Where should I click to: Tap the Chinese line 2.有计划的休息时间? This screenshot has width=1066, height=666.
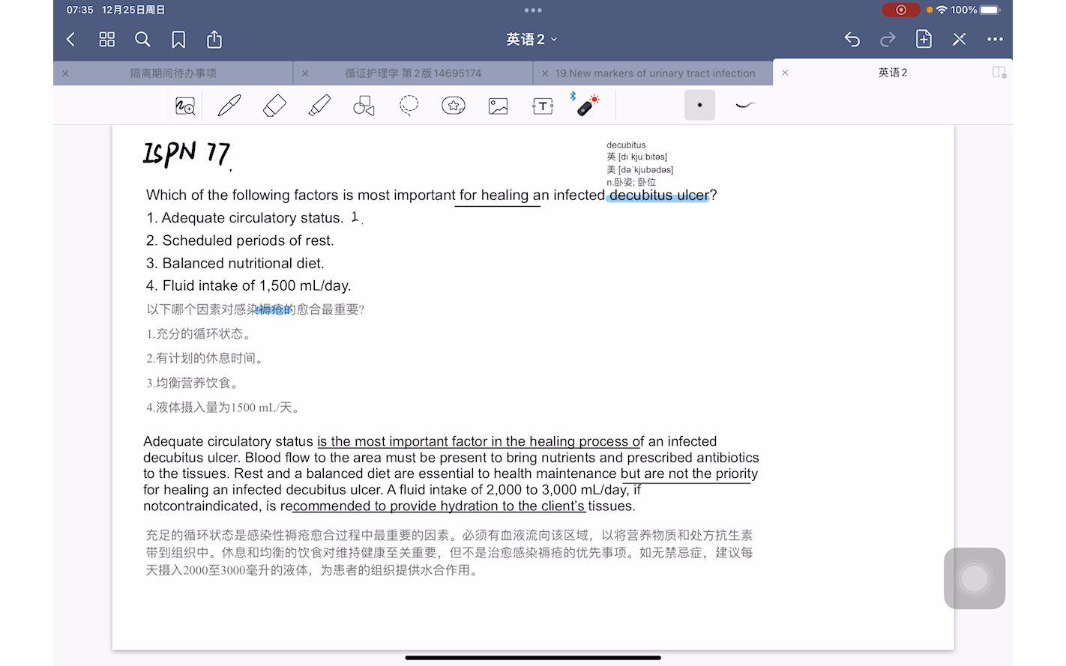[205, 359]
